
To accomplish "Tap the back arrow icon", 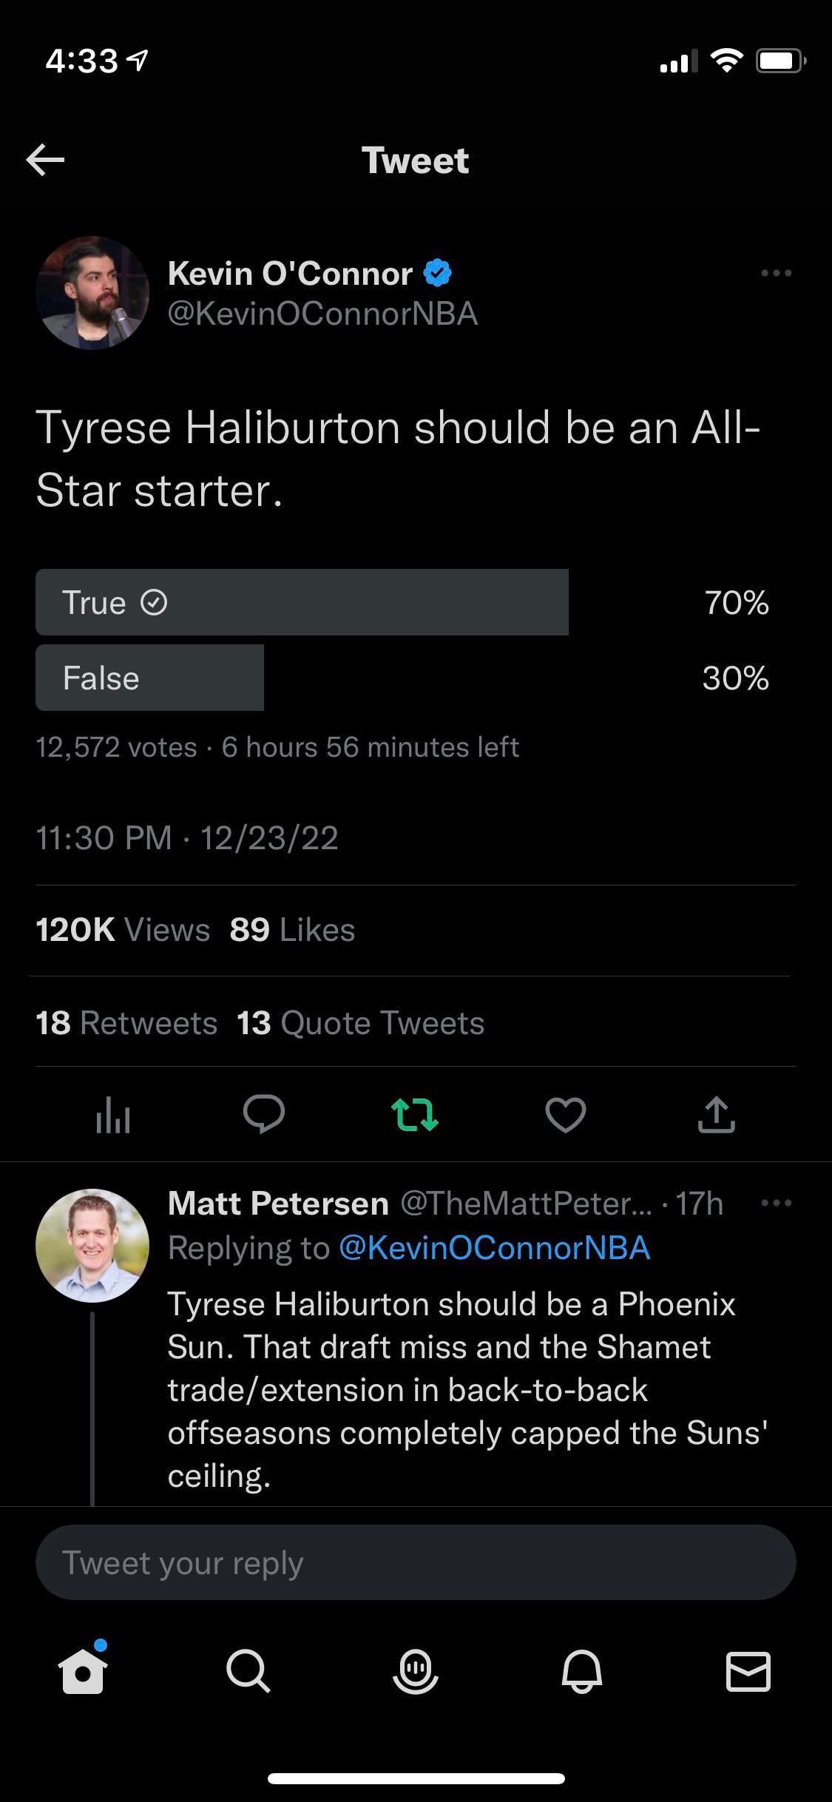I will 45,160.
